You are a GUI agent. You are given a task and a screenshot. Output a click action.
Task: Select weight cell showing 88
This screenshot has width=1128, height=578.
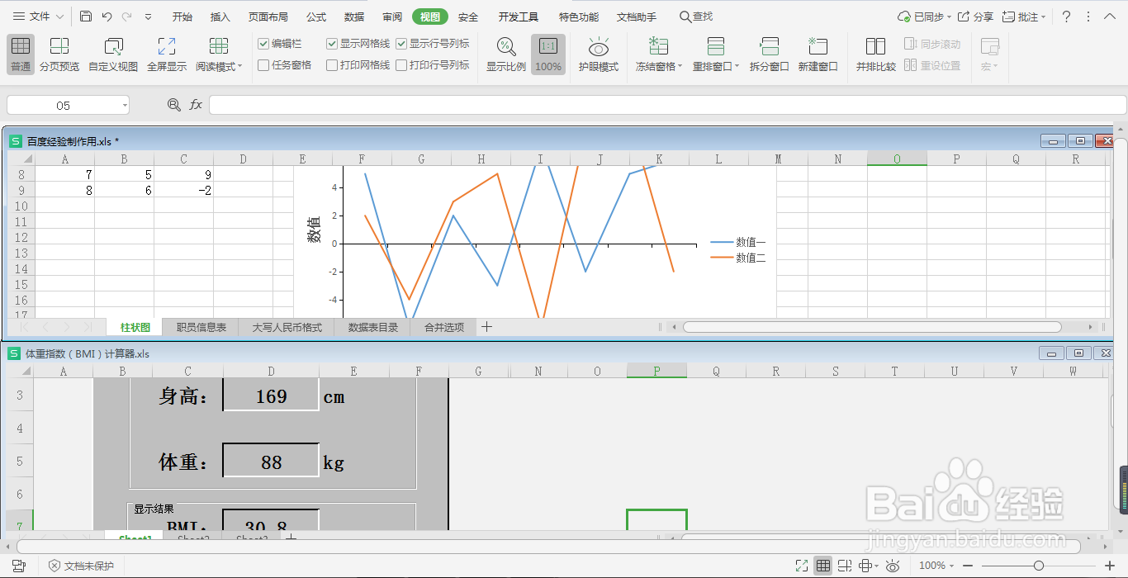(x=271, y=462)
